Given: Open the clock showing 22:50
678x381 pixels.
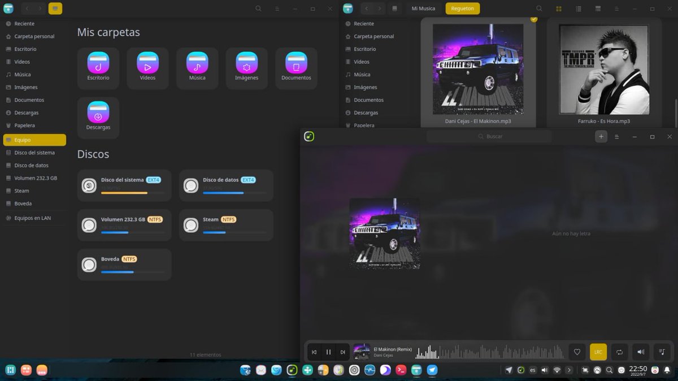Looking at the screenshot, I should pyautogui.click(x=638, y=370).
